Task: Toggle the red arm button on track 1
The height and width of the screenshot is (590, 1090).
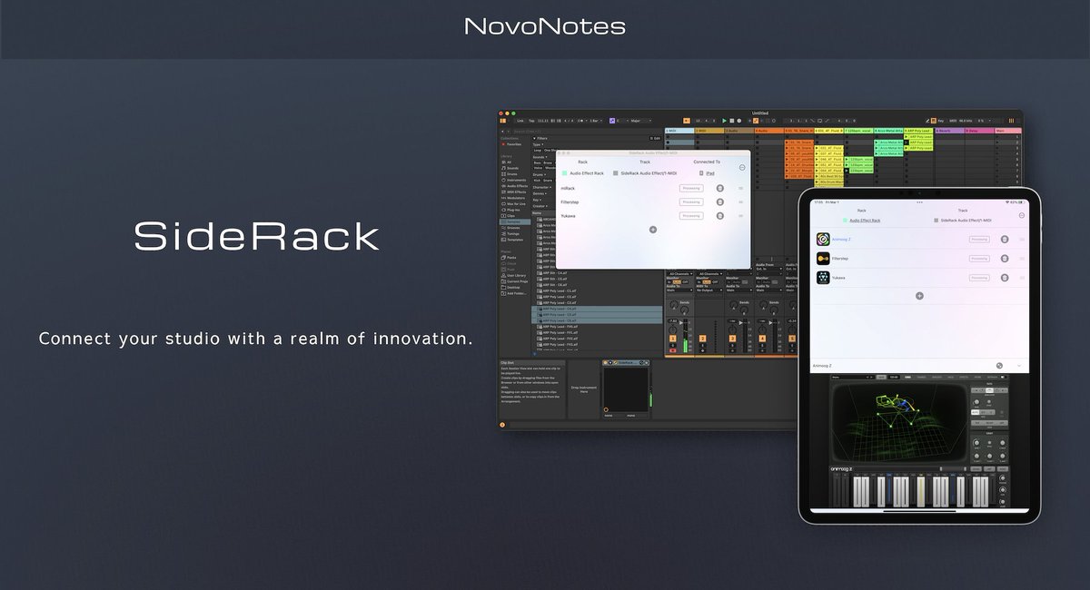Action: click(x=673, y=350)
